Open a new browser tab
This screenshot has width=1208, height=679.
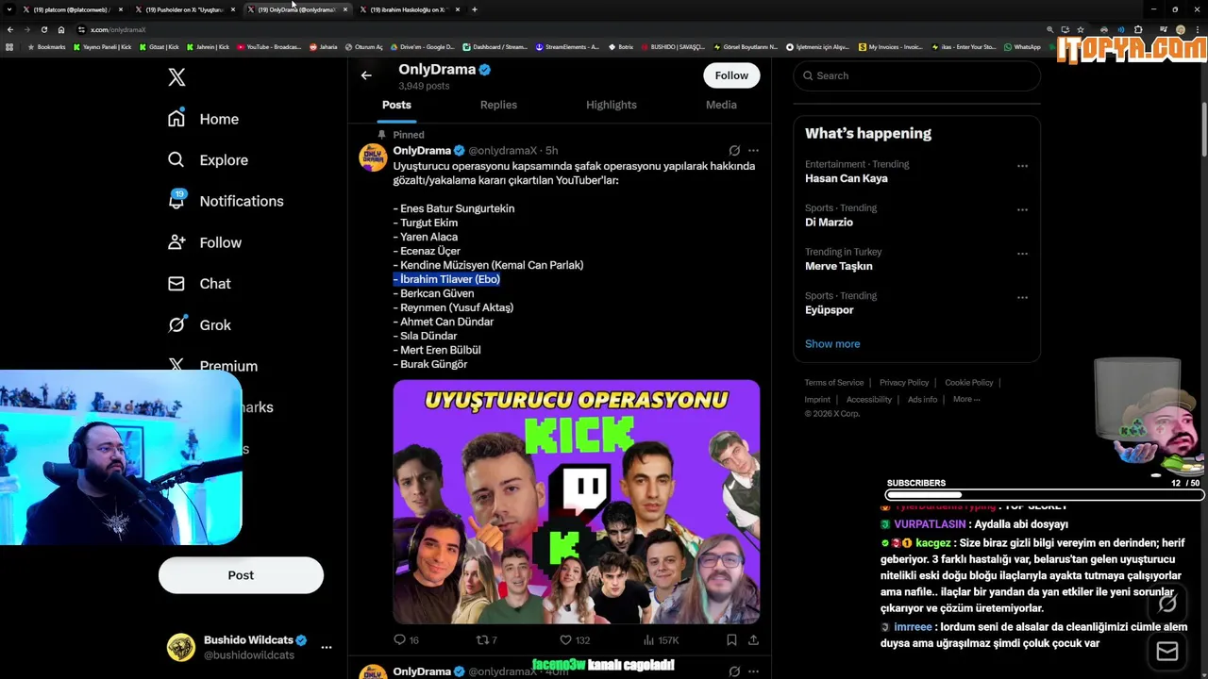click(x=475, y=9)
